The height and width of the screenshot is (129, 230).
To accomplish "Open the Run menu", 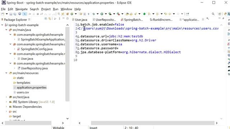I will click(56, 9).
